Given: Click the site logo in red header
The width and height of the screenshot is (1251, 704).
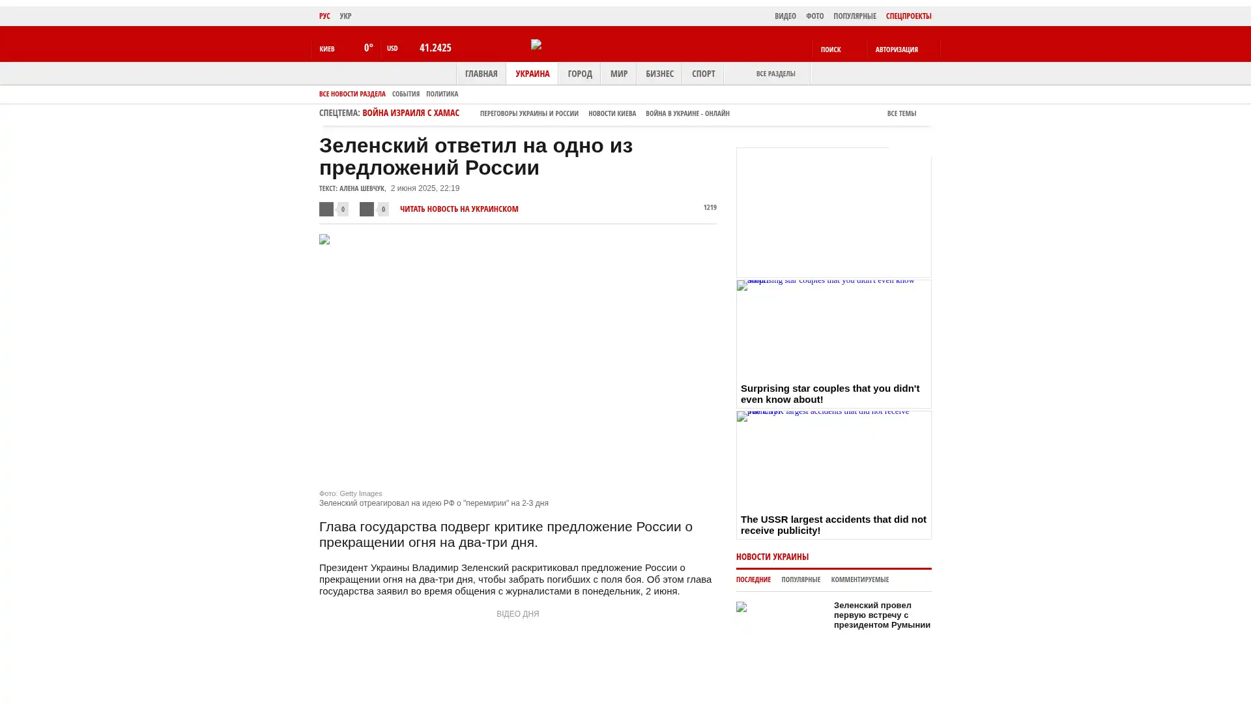Looking at the screenshot, I should pyautogui.click(x=536, y=44).
